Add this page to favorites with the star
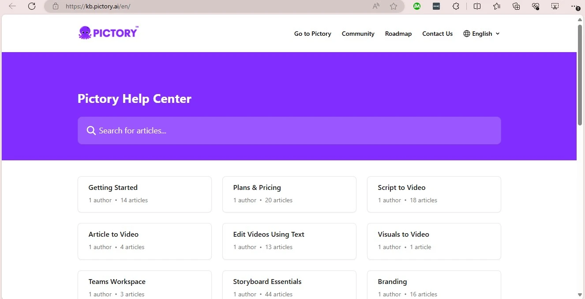Viewport: 585px width, 299px height. pyautogui.click(x=394, y=6)
